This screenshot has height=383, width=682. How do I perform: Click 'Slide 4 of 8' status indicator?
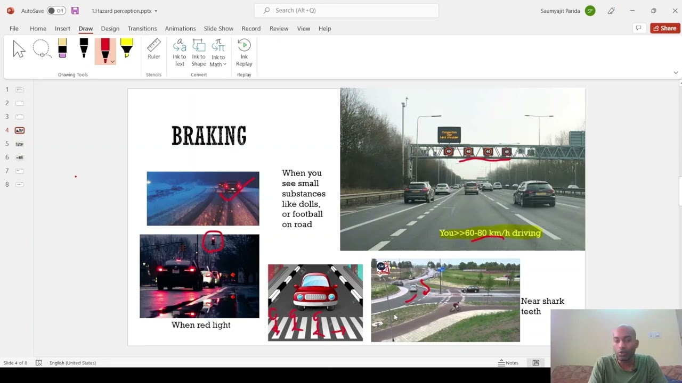click(x=15, y=363)
